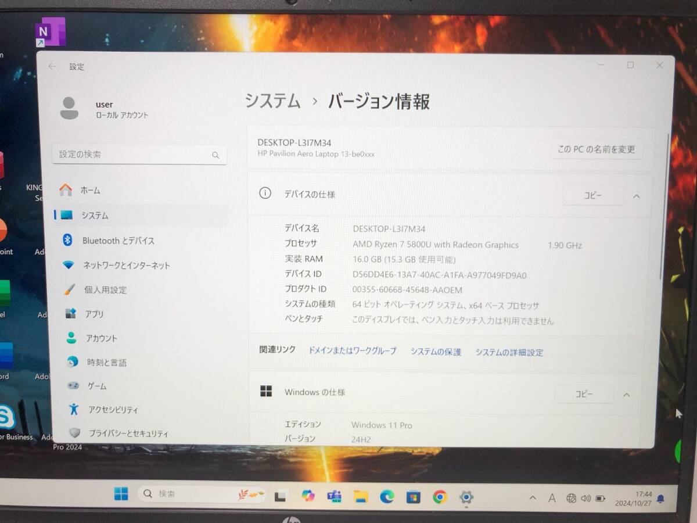The width and height of the screenshot is (697, 523).
Task: Copy Windows specs with the コピー button
Action: (584, 394)
